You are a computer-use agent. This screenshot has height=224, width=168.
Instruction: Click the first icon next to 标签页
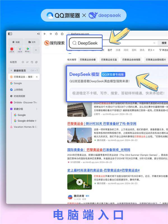pos(23,62)
